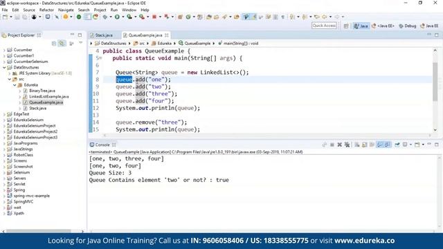Switch to the Java perspective
Image resolution: width=443 pixels, height=249 pixels.
[361, 26]
